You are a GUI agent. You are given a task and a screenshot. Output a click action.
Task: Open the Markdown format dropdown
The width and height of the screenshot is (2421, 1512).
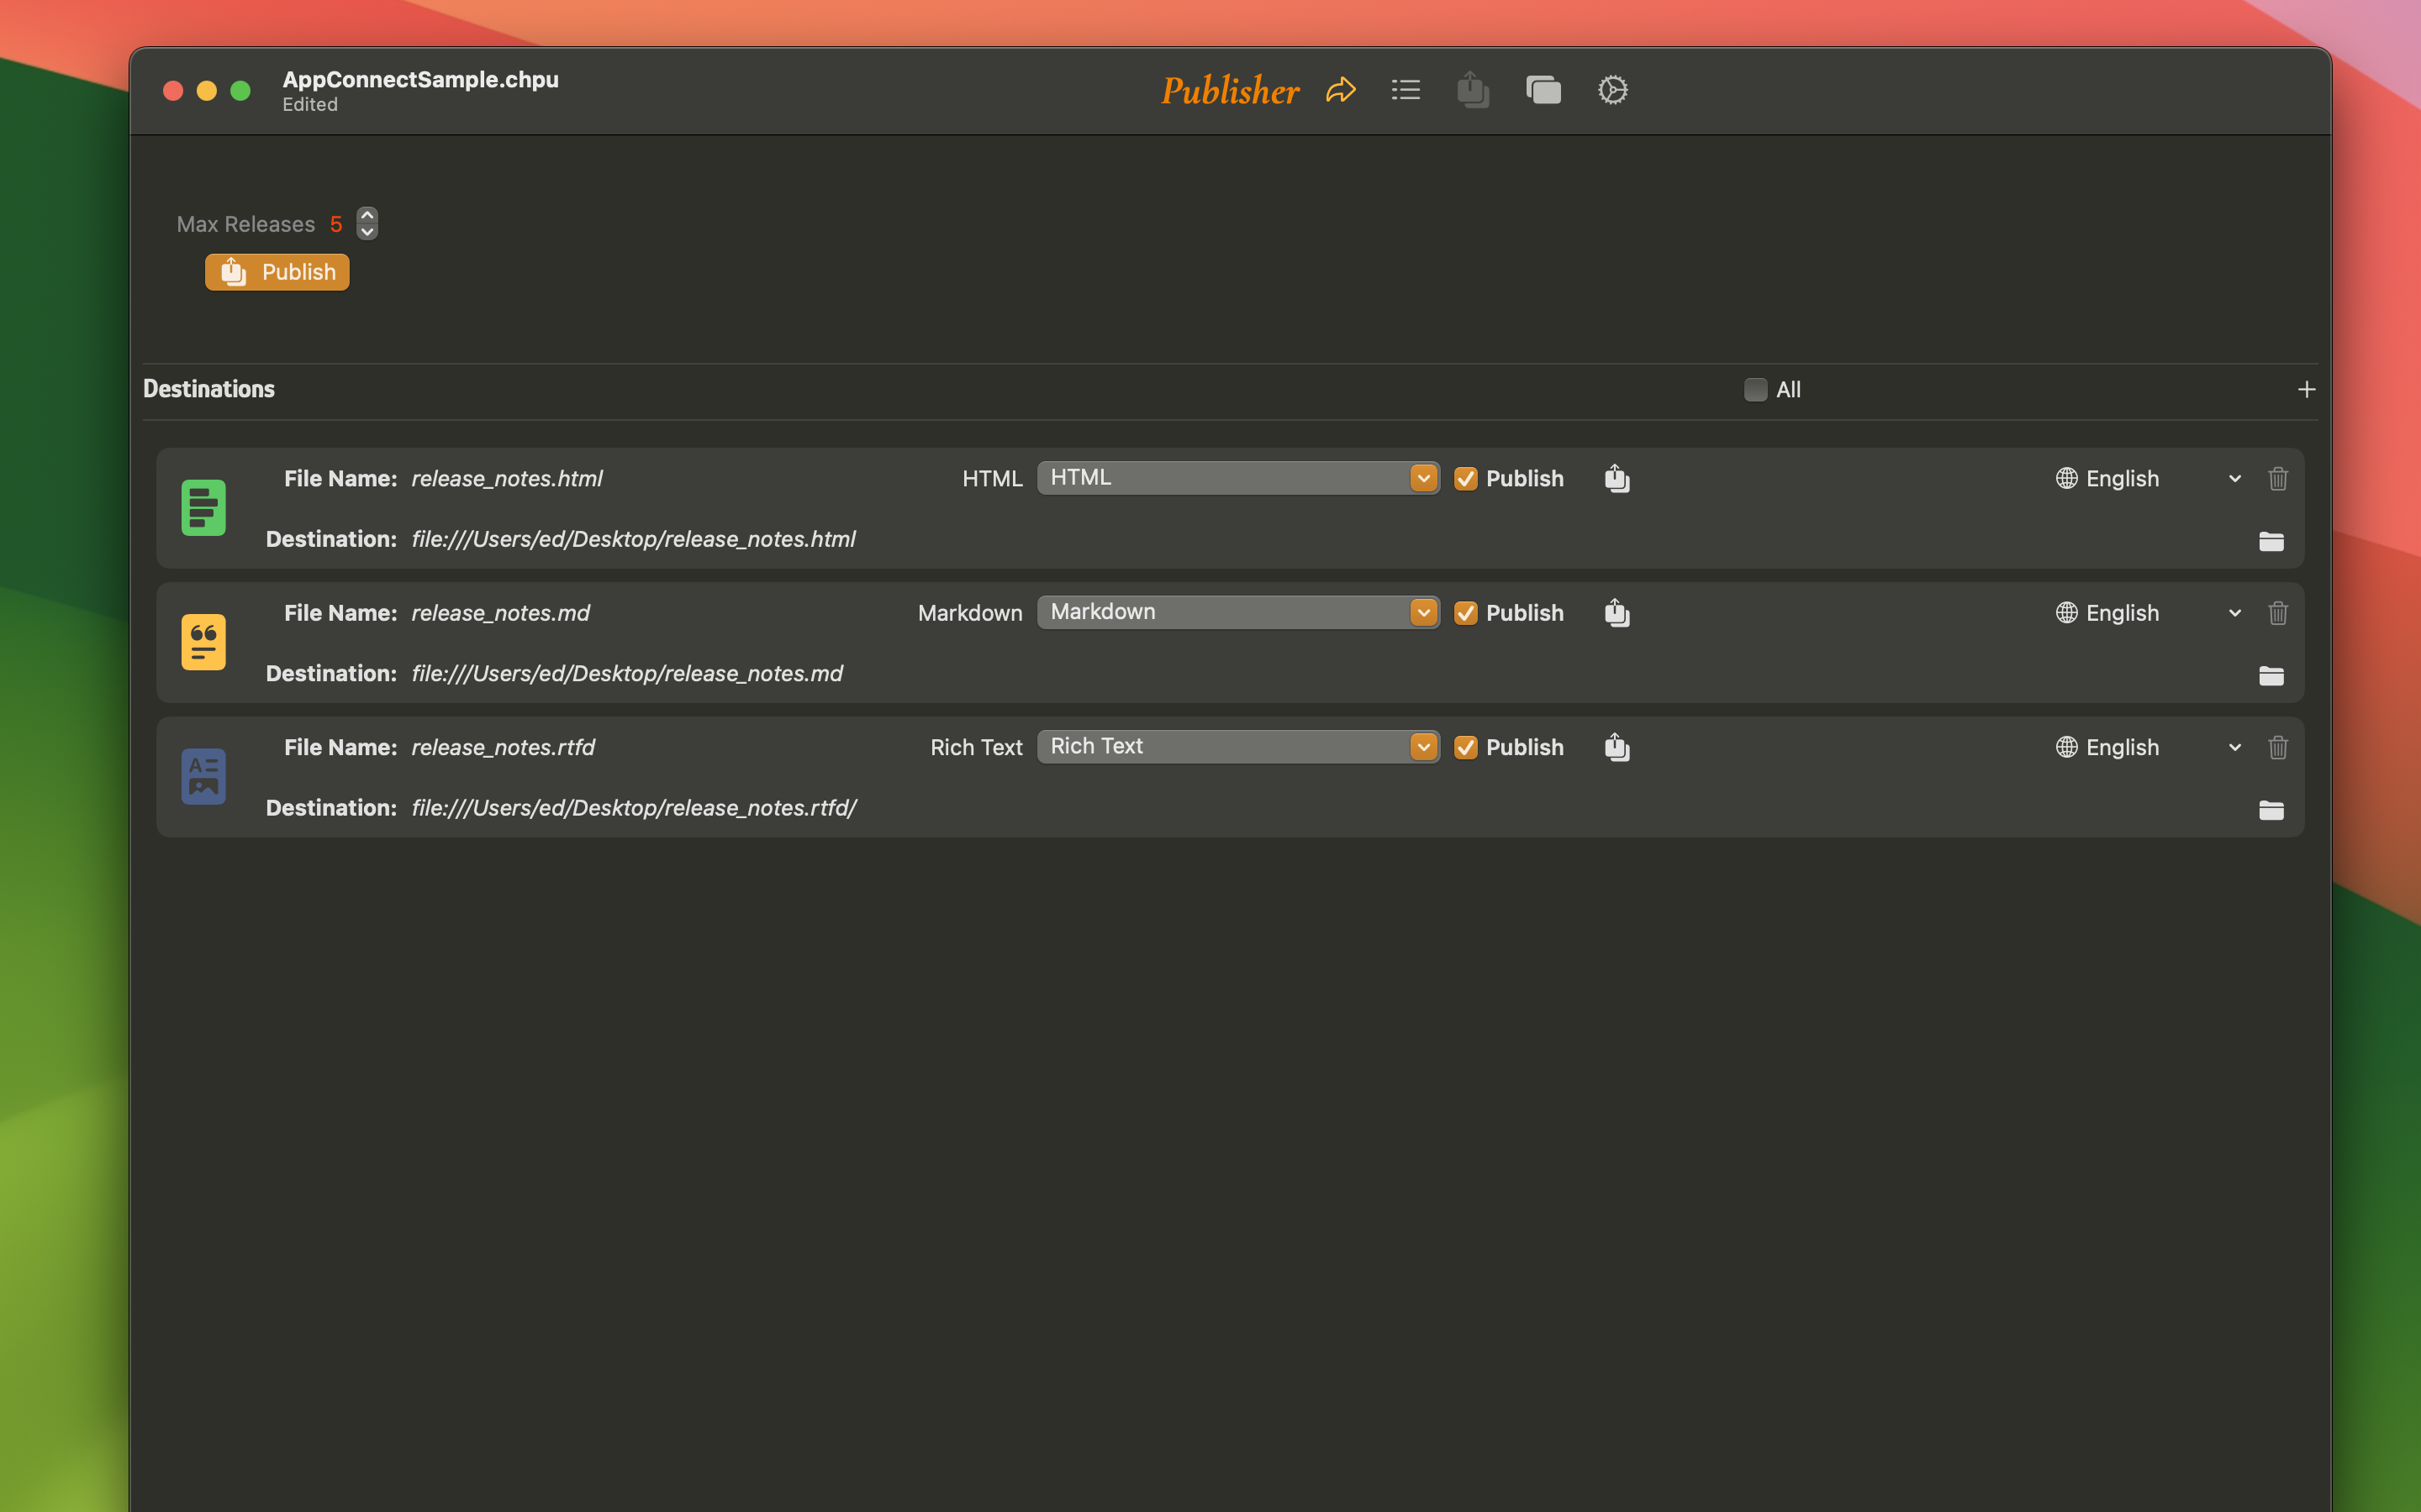tap(1237, 612)
